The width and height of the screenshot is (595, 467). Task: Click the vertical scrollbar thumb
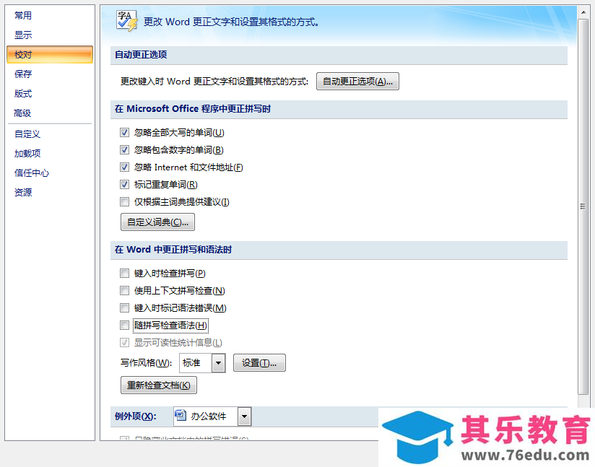point(583,206)
